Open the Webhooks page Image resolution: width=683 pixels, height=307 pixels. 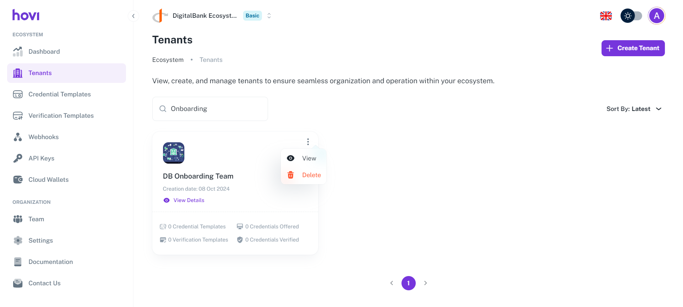click(x=43, y=137)
